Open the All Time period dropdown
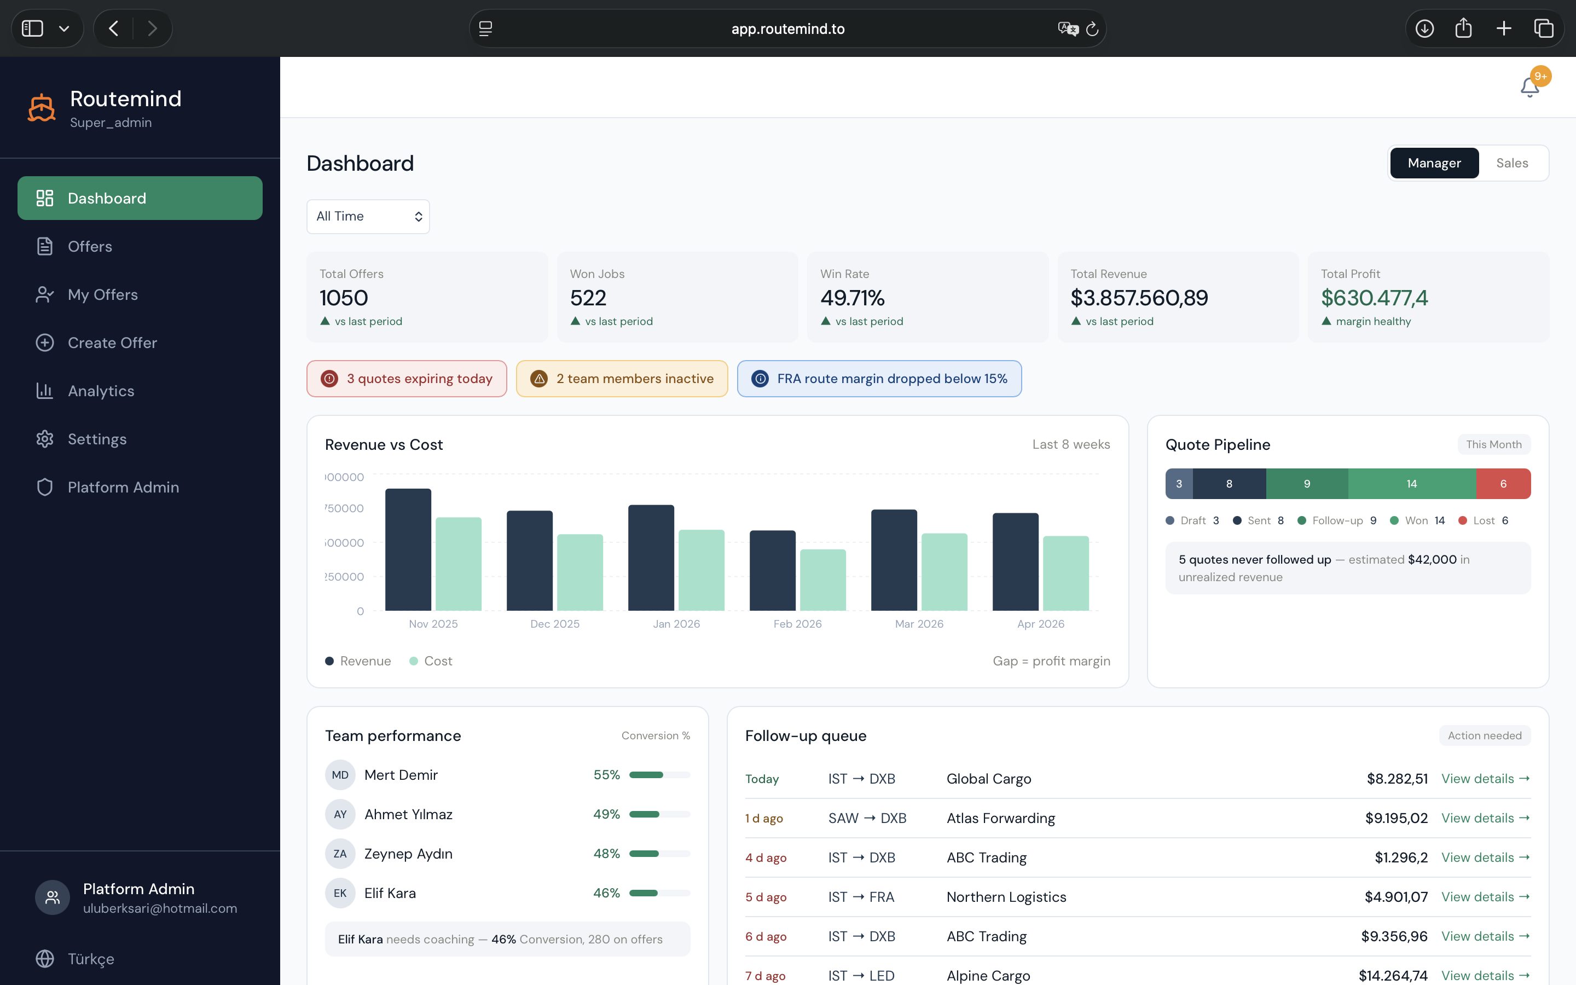This screenshot has width=1576, height=985. [x=368, y=216]
